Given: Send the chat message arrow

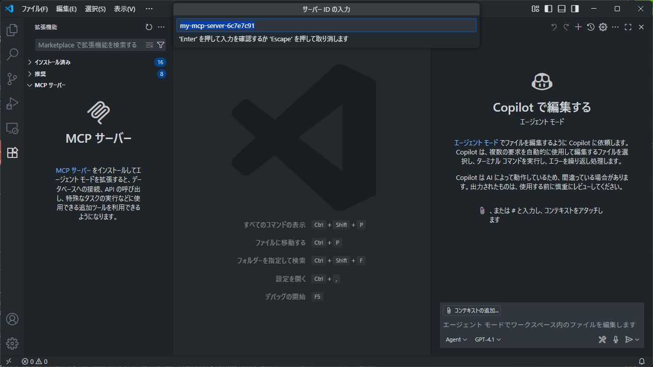Looking at the screenshot, I should pos(629,339).
